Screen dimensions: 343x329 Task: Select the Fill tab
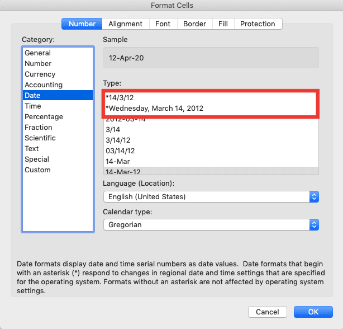(223, 23)
